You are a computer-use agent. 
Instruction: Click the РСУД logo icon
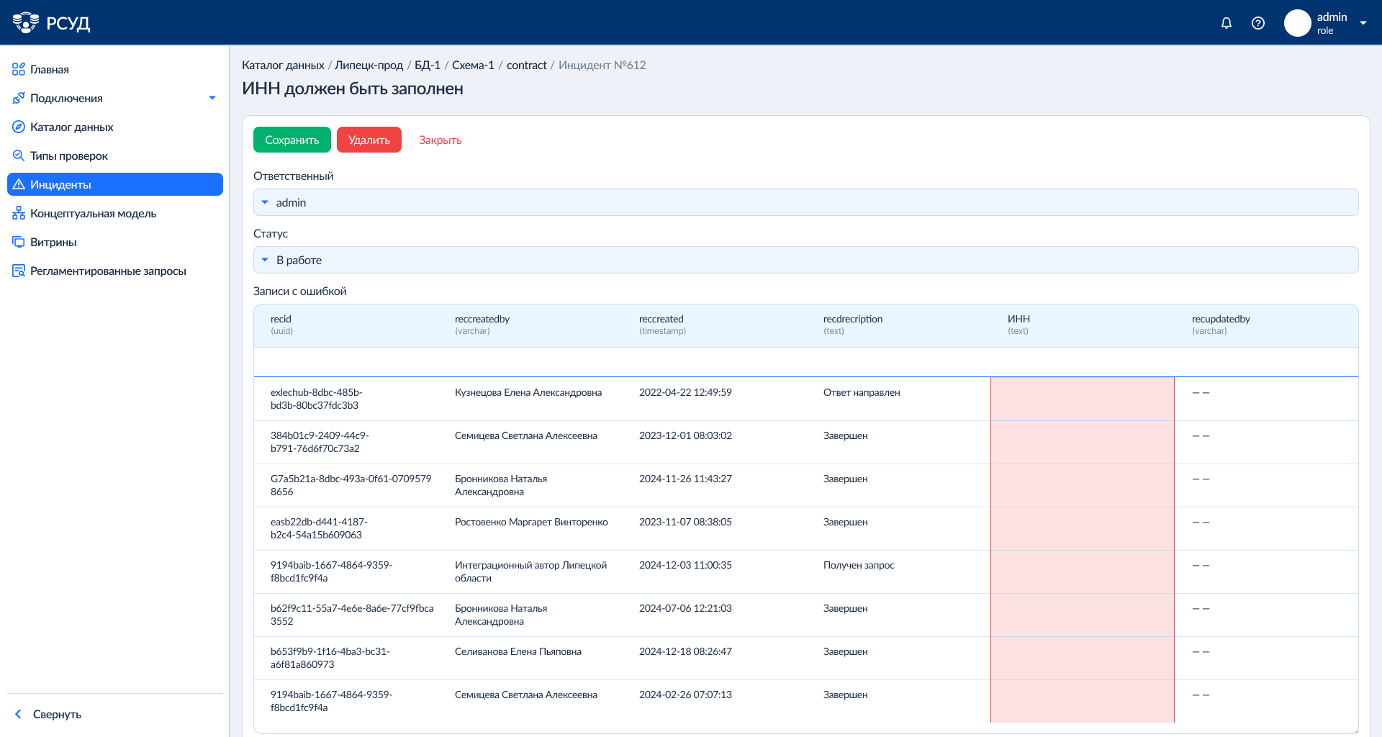26,23
